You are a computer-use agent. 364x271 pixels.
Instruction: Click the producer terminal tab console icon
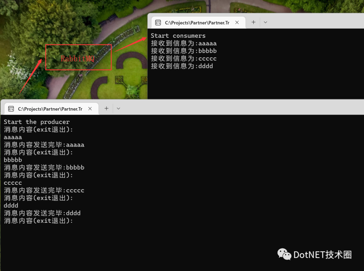pos(11,109)
